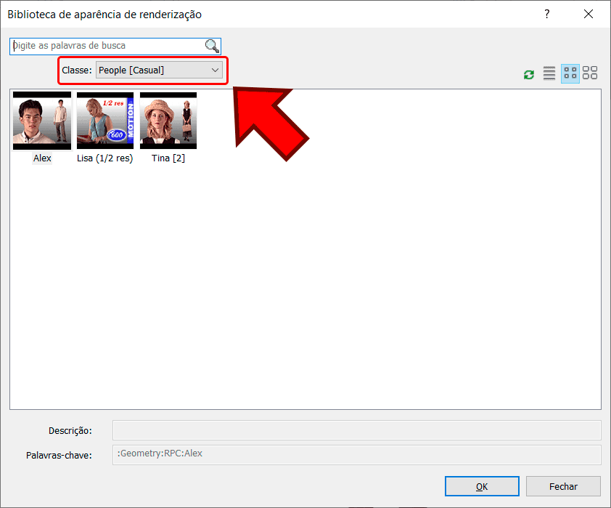
Task: Select the Alex RPC thumbnail image
Action: coord(42,121)
